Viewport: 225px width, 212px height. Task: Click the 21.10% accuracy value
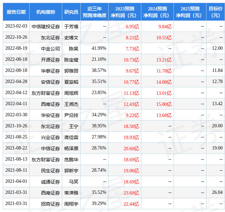[x=99, y=59]
